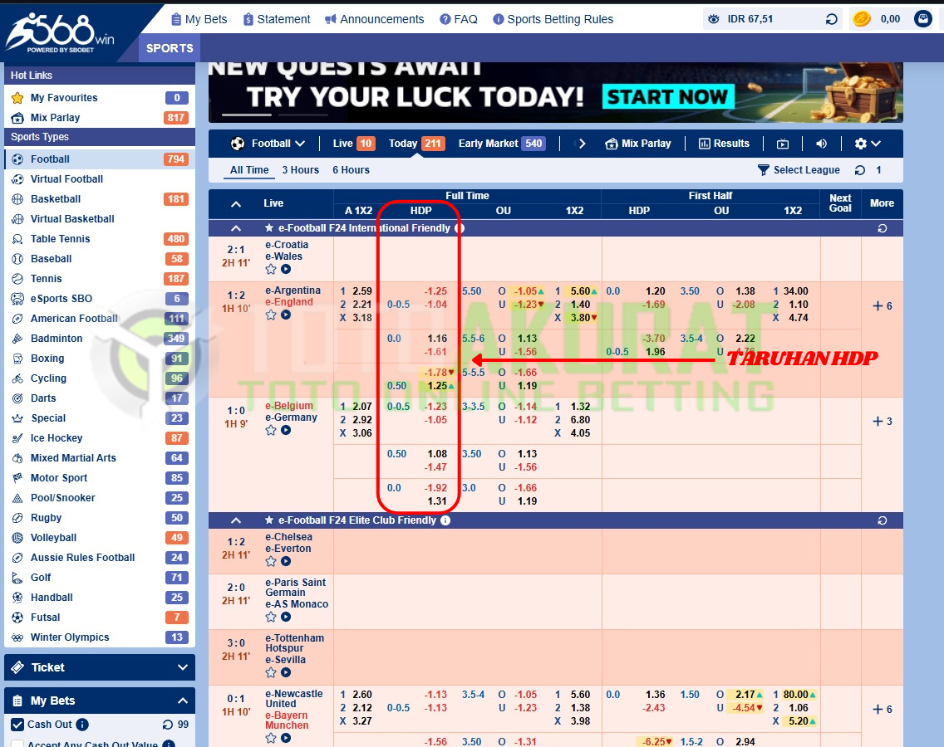Open the live TV streaming icon
This screenshot has width=944, height=747.
coord(783,144)
